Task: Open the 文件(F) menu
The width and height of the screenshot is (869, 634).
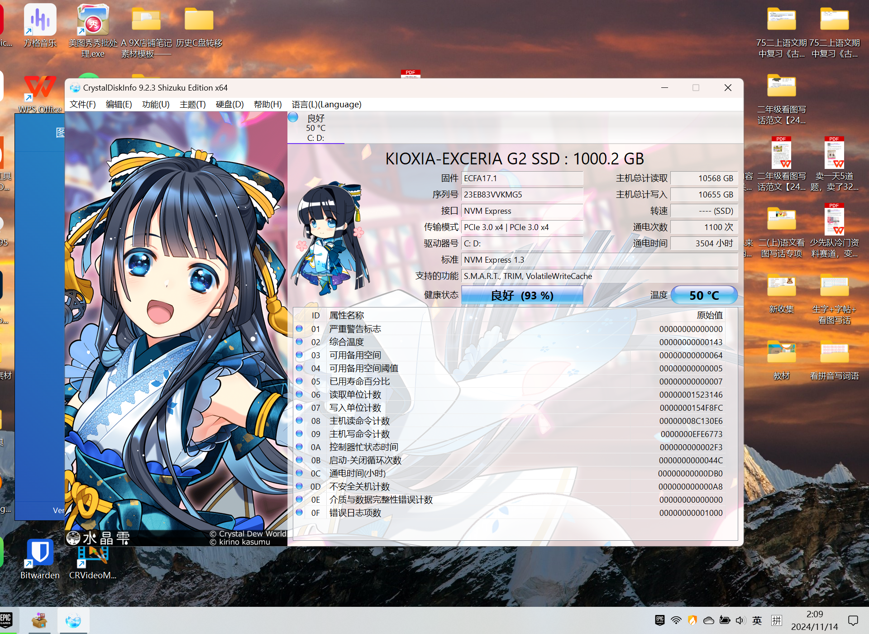Action: click(x=83, y=105)
